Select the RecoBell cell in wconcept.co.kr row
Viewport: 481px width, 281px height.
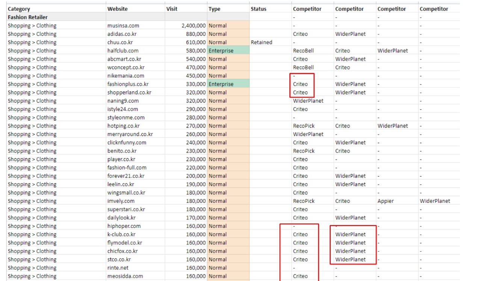point(303,67)
